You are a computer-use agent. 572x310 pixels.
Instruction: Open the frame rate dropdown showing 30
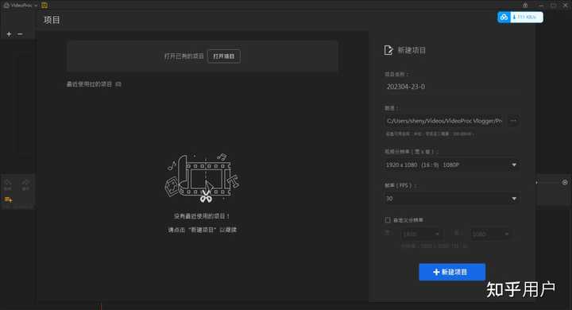[x=451, y=199]
